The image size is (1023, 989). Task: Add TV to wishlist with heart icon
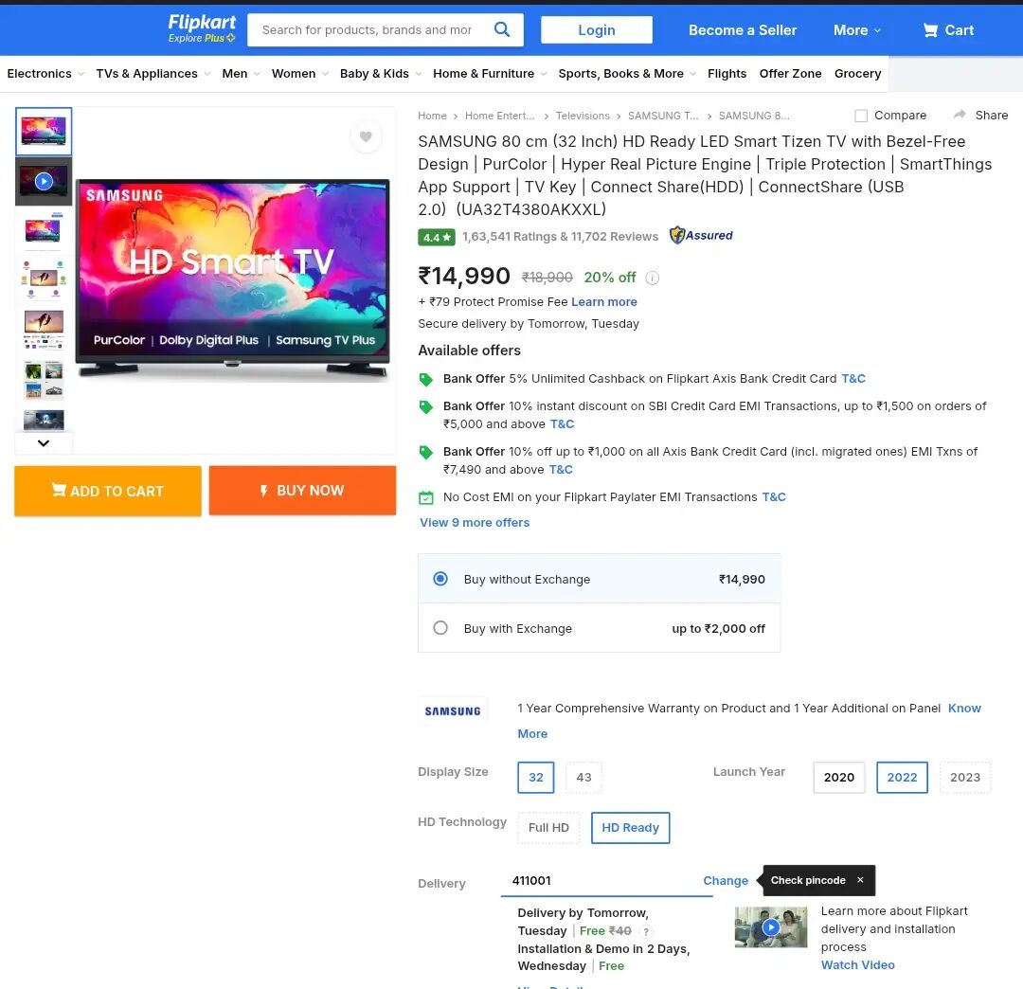tap(366, 136)
